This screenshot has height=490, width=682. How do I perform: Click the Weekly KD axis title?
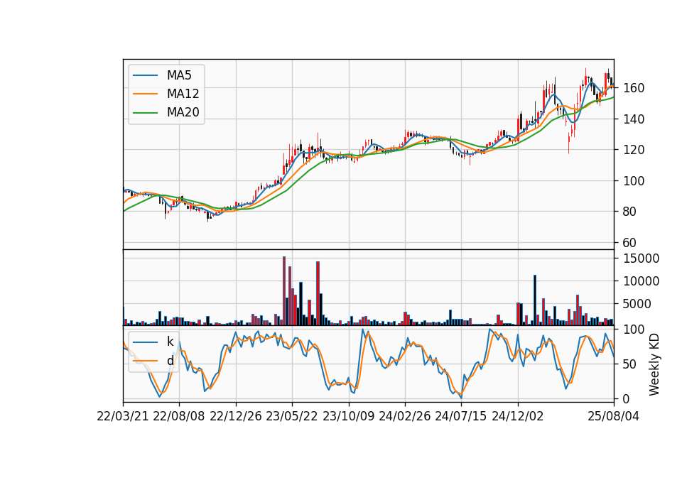coord(654,364)
